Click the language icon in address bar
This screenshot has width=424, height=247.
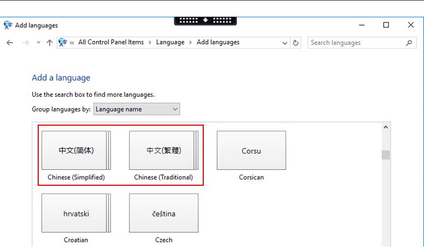63,42
